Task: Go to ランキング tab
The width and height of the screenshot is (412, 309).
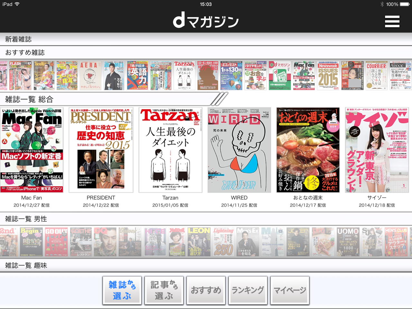Action: pos(248,290)
